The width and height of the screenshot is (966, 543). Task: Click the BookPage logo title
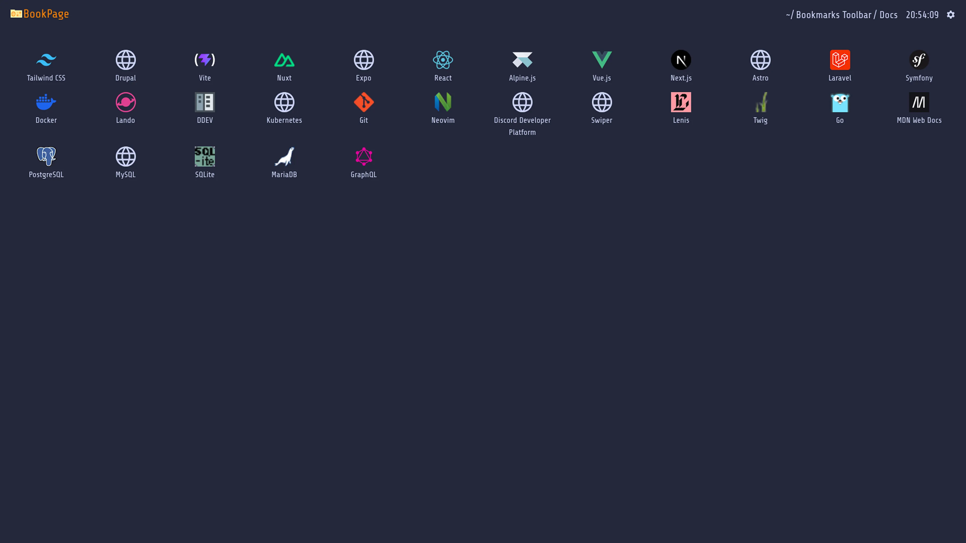pos(46,14)
